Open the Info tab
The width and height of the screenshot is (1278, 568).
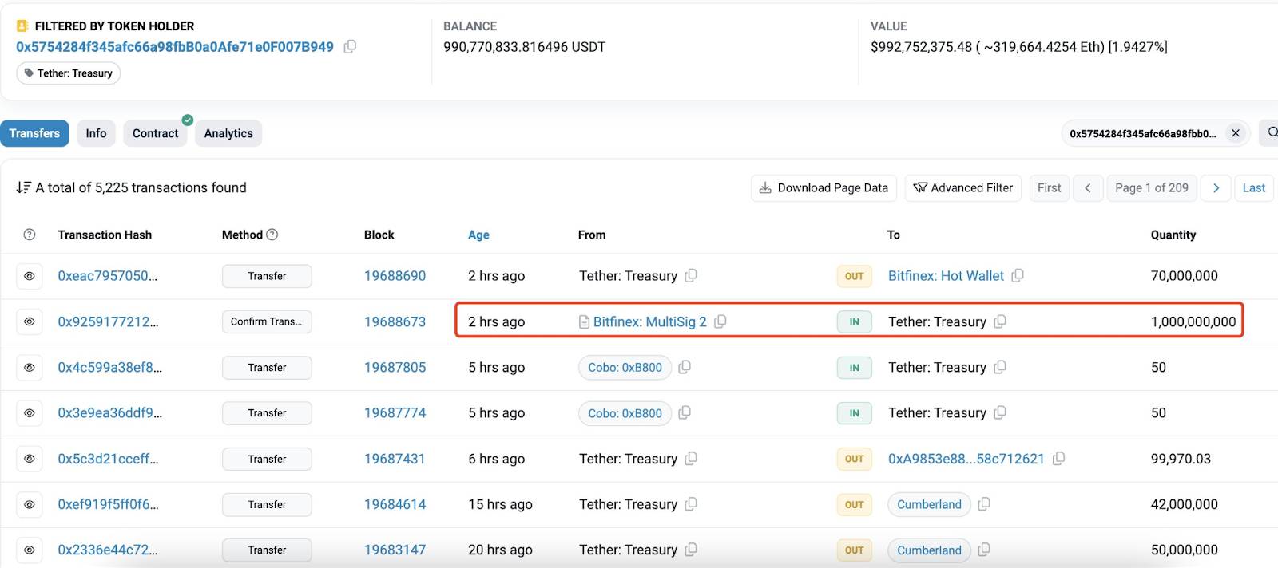click(96, 133)
